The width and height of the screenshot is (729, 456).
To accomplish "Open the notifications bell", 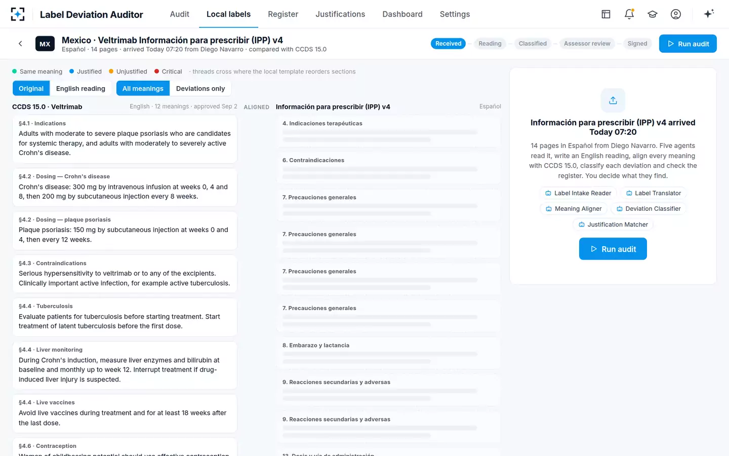I will tap(629, 14).
